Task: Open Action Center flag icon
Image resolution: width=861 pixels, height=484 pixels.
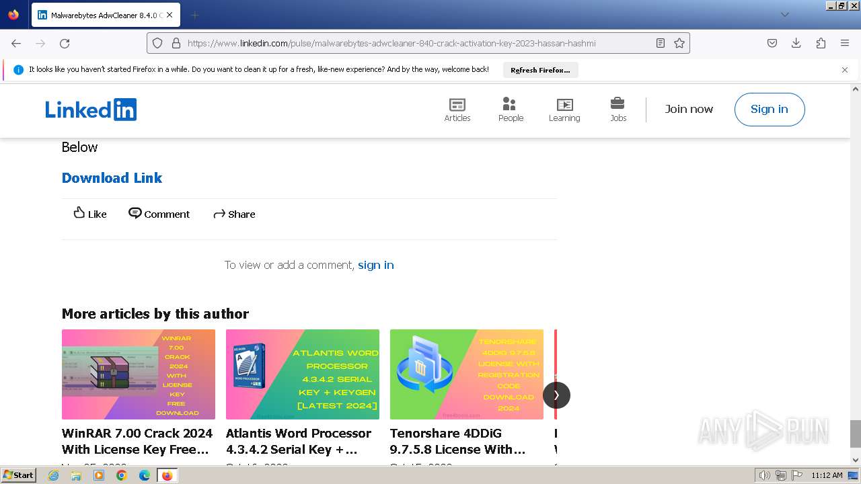Action: (x=796, y=475)
